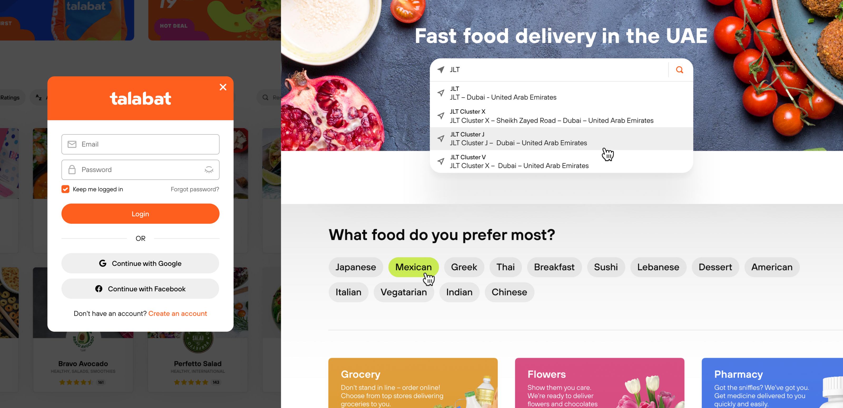This screenshot has width=843, height=408.
Task: Click the Google logo icon
Action: click(x=103, y=263)
